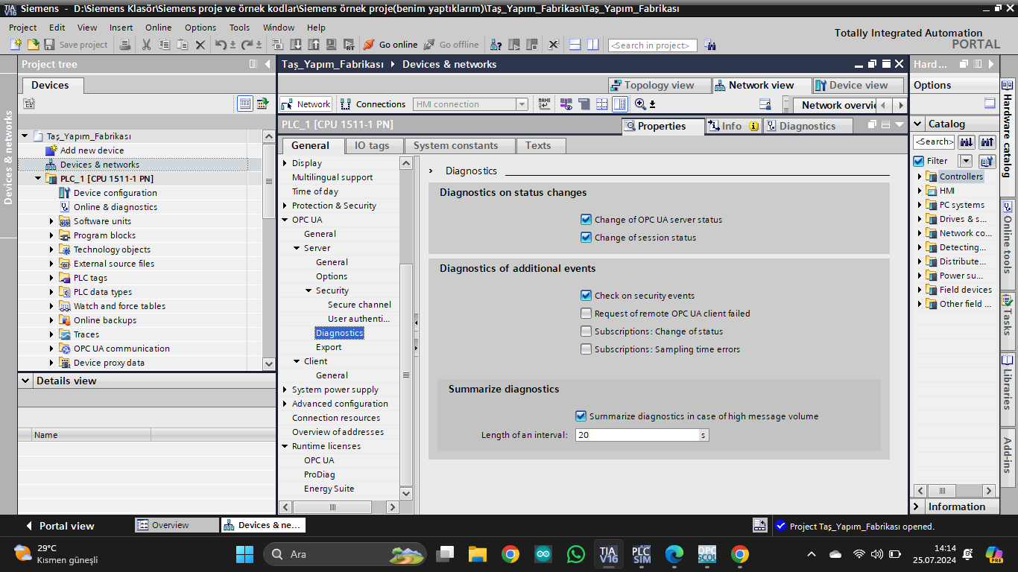Viewport: 1018px width, 572px height.
Task: Collapse the Details view panel
Action: 27,381
